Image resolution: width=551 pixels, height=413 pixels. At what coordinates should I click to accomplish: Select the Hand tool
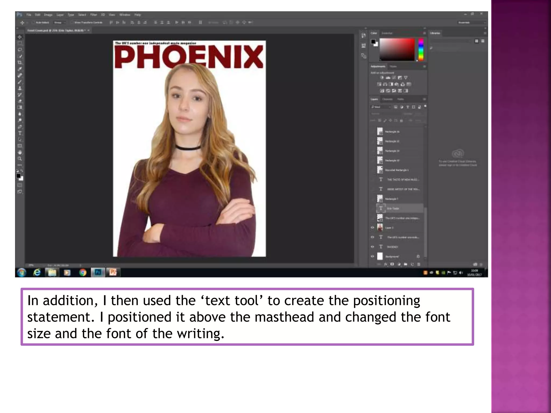pos(20,152)
